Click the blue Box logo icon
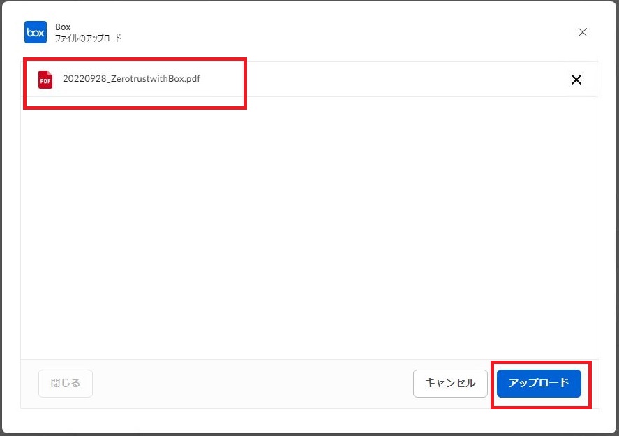Image resolution: width=619 pixels, height=436 pixels. coord(36,32)
